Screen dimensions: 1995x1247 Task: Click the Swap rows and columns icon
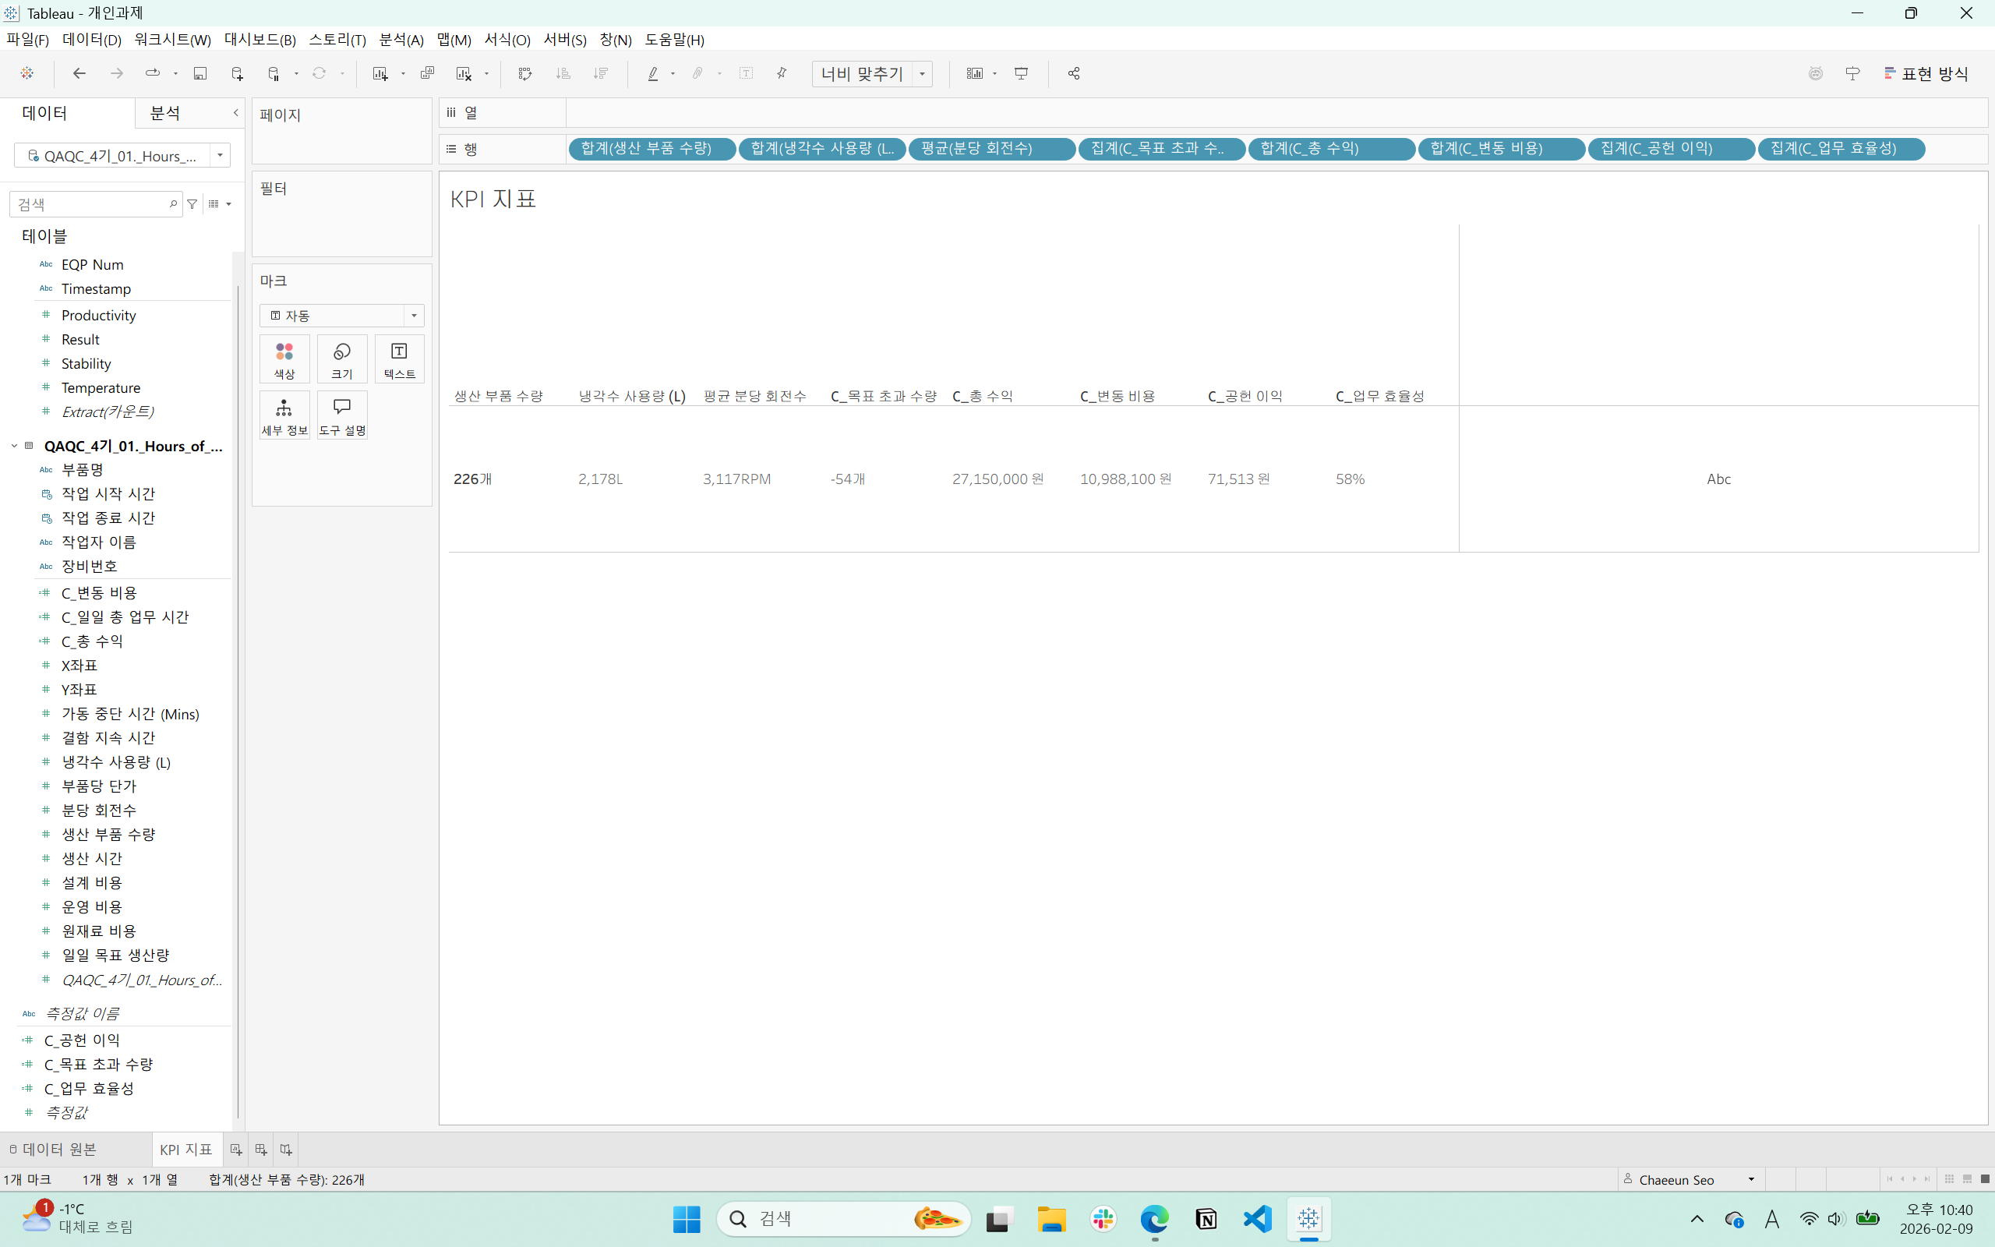pyautogui.click(x=525, y=73)
